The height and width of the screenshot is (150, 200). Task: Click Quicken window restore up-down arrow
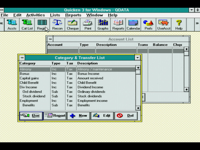coord(197,10)
